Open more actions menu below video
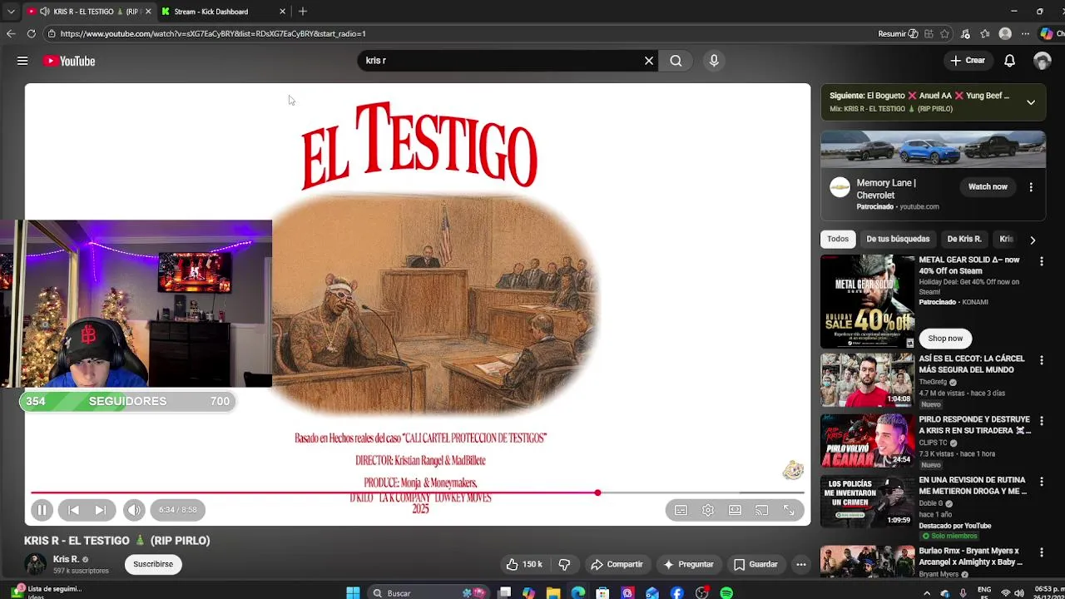 [x=800, y=564]
